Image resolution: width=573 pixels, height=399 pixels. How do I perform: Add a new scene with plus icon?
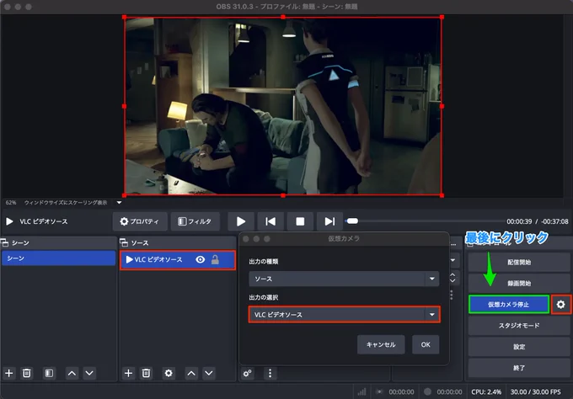9,373
